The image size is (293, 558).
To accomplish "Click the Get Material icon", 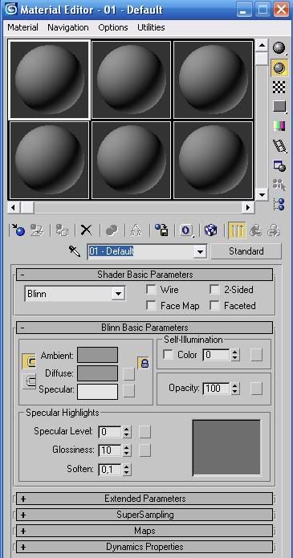I will click(18, 230).
